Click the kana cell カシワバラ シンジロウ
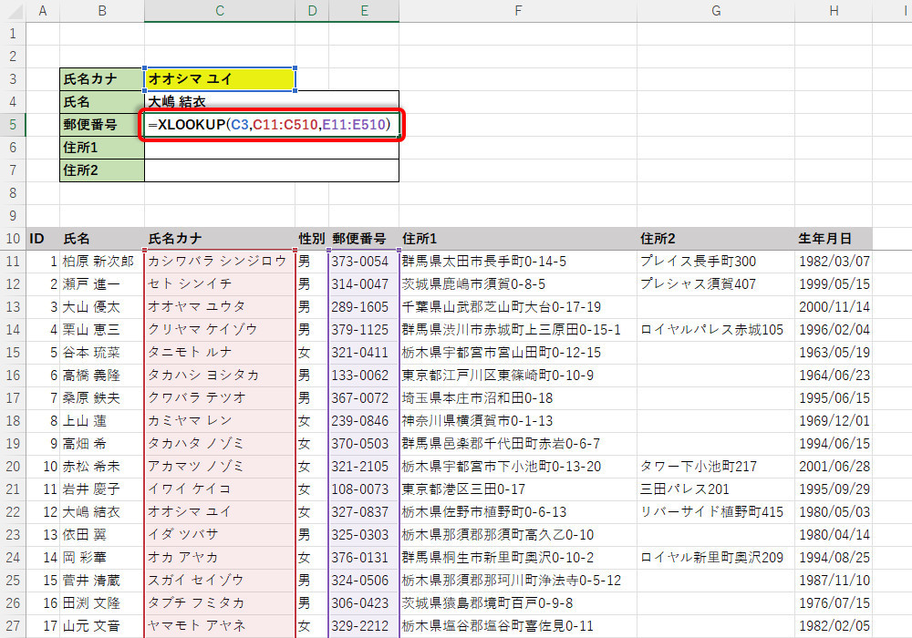This screenshot has height=638, width=912. 220,262
